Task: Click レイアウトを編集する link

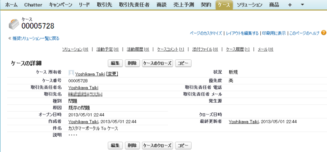Action: 242,33
